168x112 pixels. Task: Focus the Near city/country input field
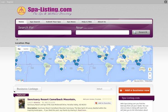click(102, 32)
